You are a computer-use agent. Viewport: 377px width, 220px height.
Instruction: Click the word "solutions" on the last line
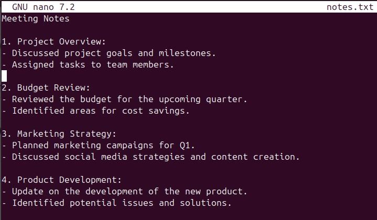[202, 203]
